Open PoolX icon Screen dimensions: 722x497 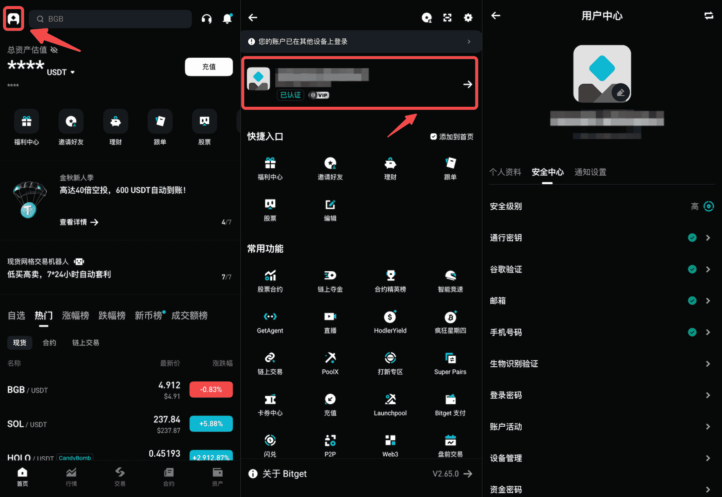(x=330, y=358)
